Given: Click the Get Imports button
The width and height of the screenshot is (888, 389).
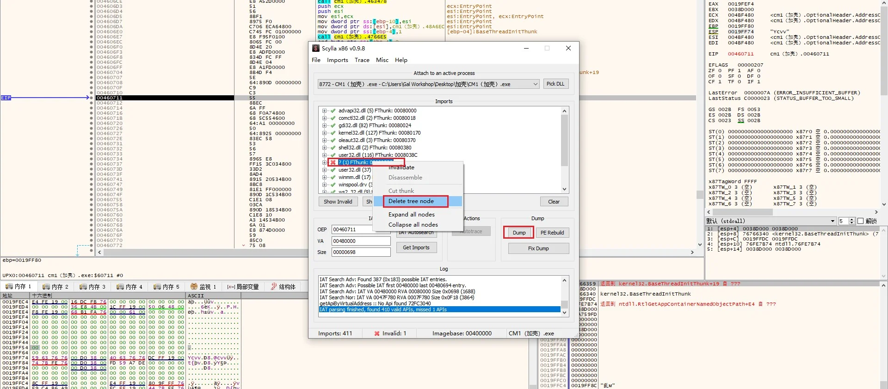Looking at the screenshot, I should 416,247.
